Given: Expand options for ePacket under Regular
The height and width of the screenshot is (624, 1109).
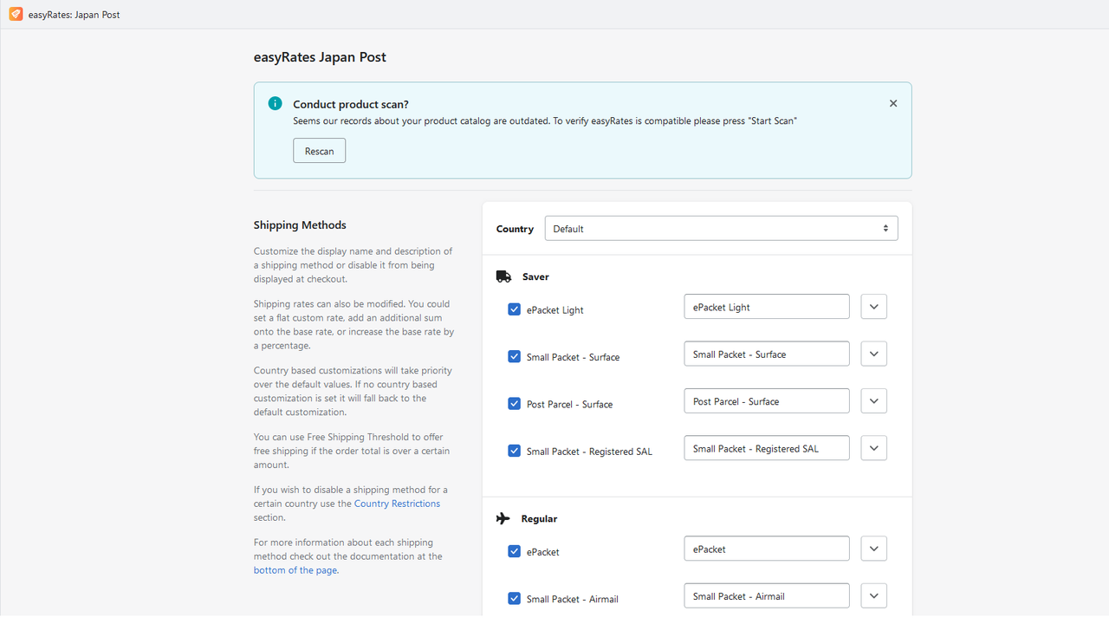Looking at the screenshot, I should (x=873, y=549).
